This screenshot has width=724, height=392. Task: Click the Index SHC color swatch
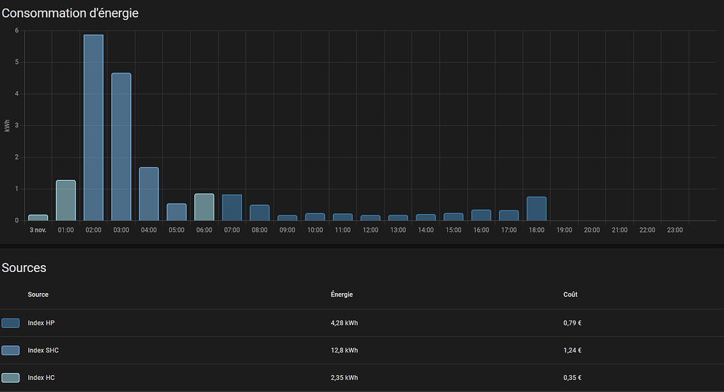pyautogui.click(x=10, y=350)
